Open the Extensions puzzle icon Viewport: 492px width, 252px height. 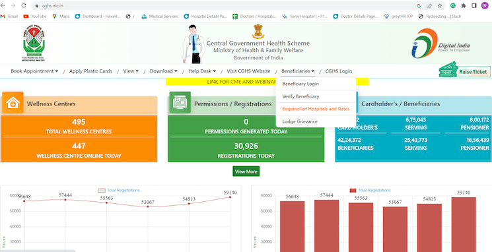(x=464, y=6)
